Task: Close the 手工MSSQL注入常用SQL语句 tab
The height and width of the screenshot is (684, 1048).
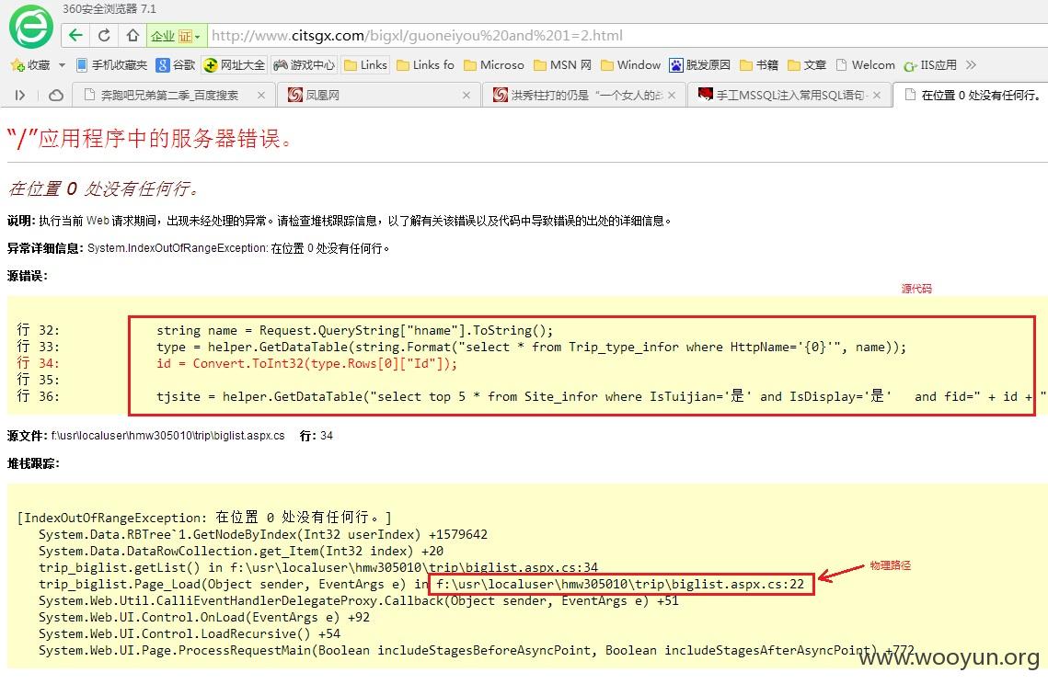Action: [877, 96]
